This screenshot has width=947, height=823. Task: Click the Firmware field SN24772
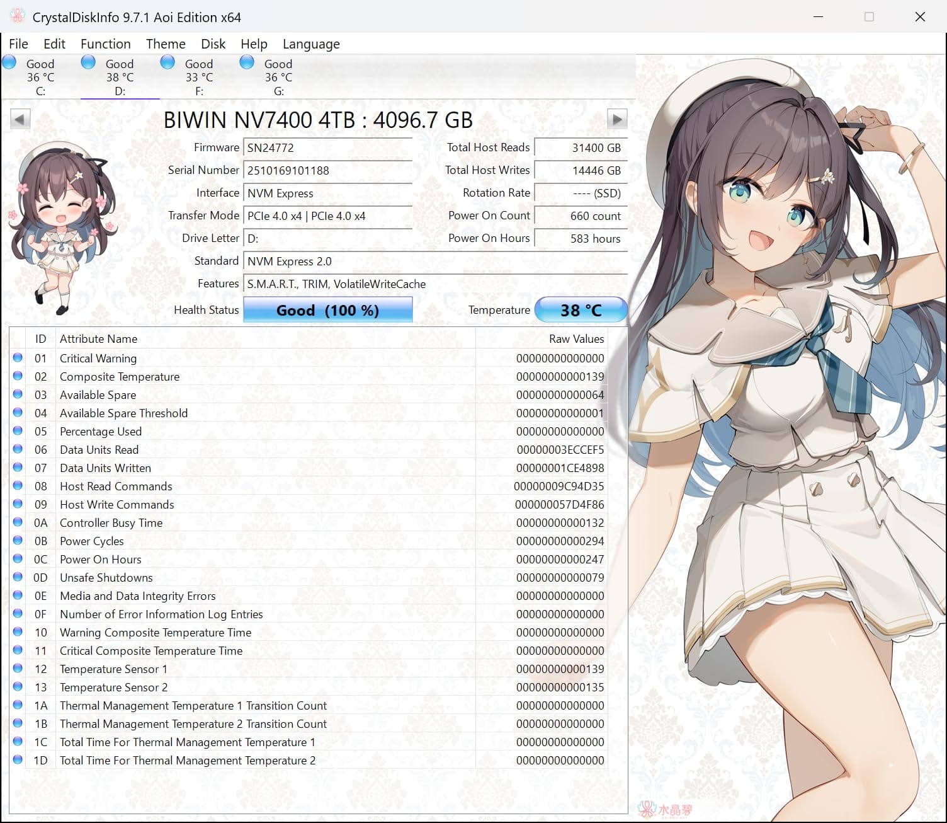pos(328,147)
